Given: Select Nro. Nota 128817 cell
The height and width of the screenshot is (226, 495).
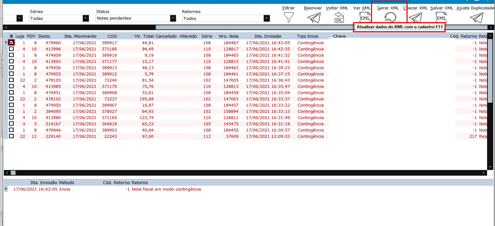Looking at the screenshot, I should tap(231, 49).
